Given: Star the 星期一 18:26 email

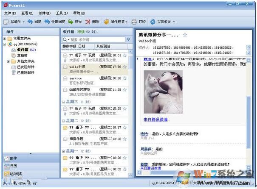Looking at the screenshot, I should pos(125,158).
